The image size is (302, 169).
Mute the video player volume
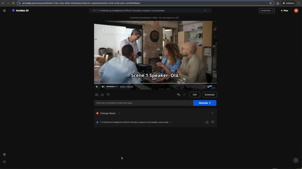[x=103, y=87]
